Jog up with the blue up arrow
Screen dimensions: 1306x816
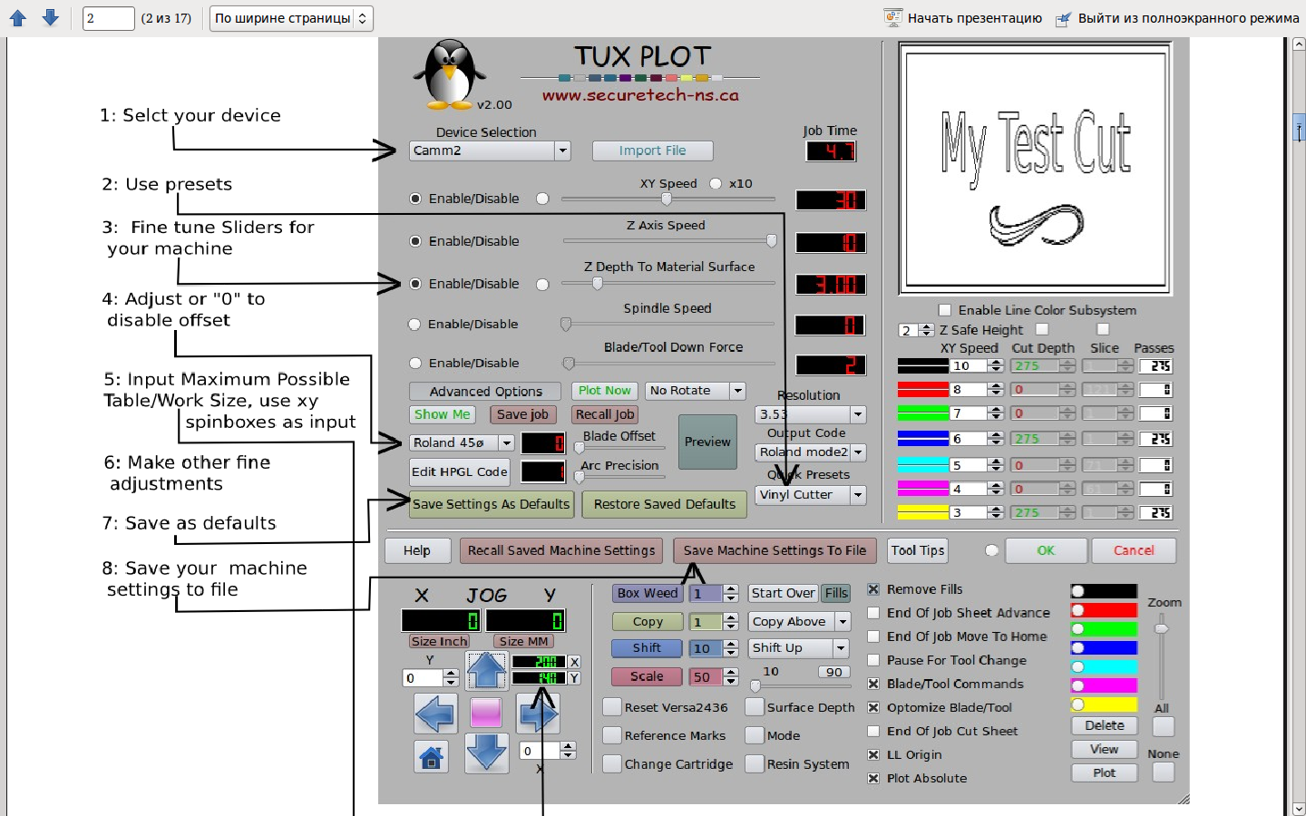pos(486,671)
